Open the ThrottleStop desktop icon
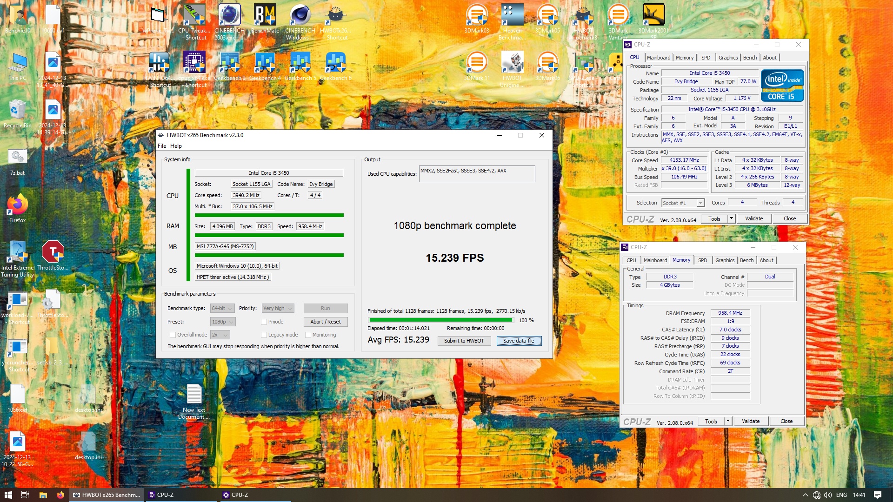Image resolution: width=893 pixels, height=502 pixels. pyautogui.click(x=53, y=256)
